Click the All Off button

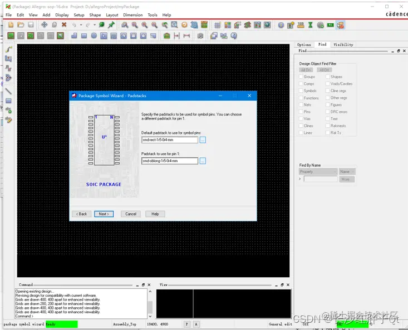324,70
